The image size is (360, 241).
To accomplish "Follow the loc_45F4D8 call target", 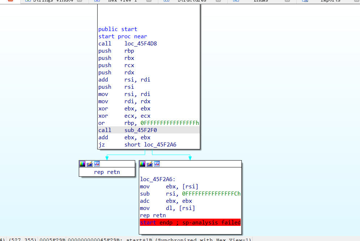I will [141, 44].
